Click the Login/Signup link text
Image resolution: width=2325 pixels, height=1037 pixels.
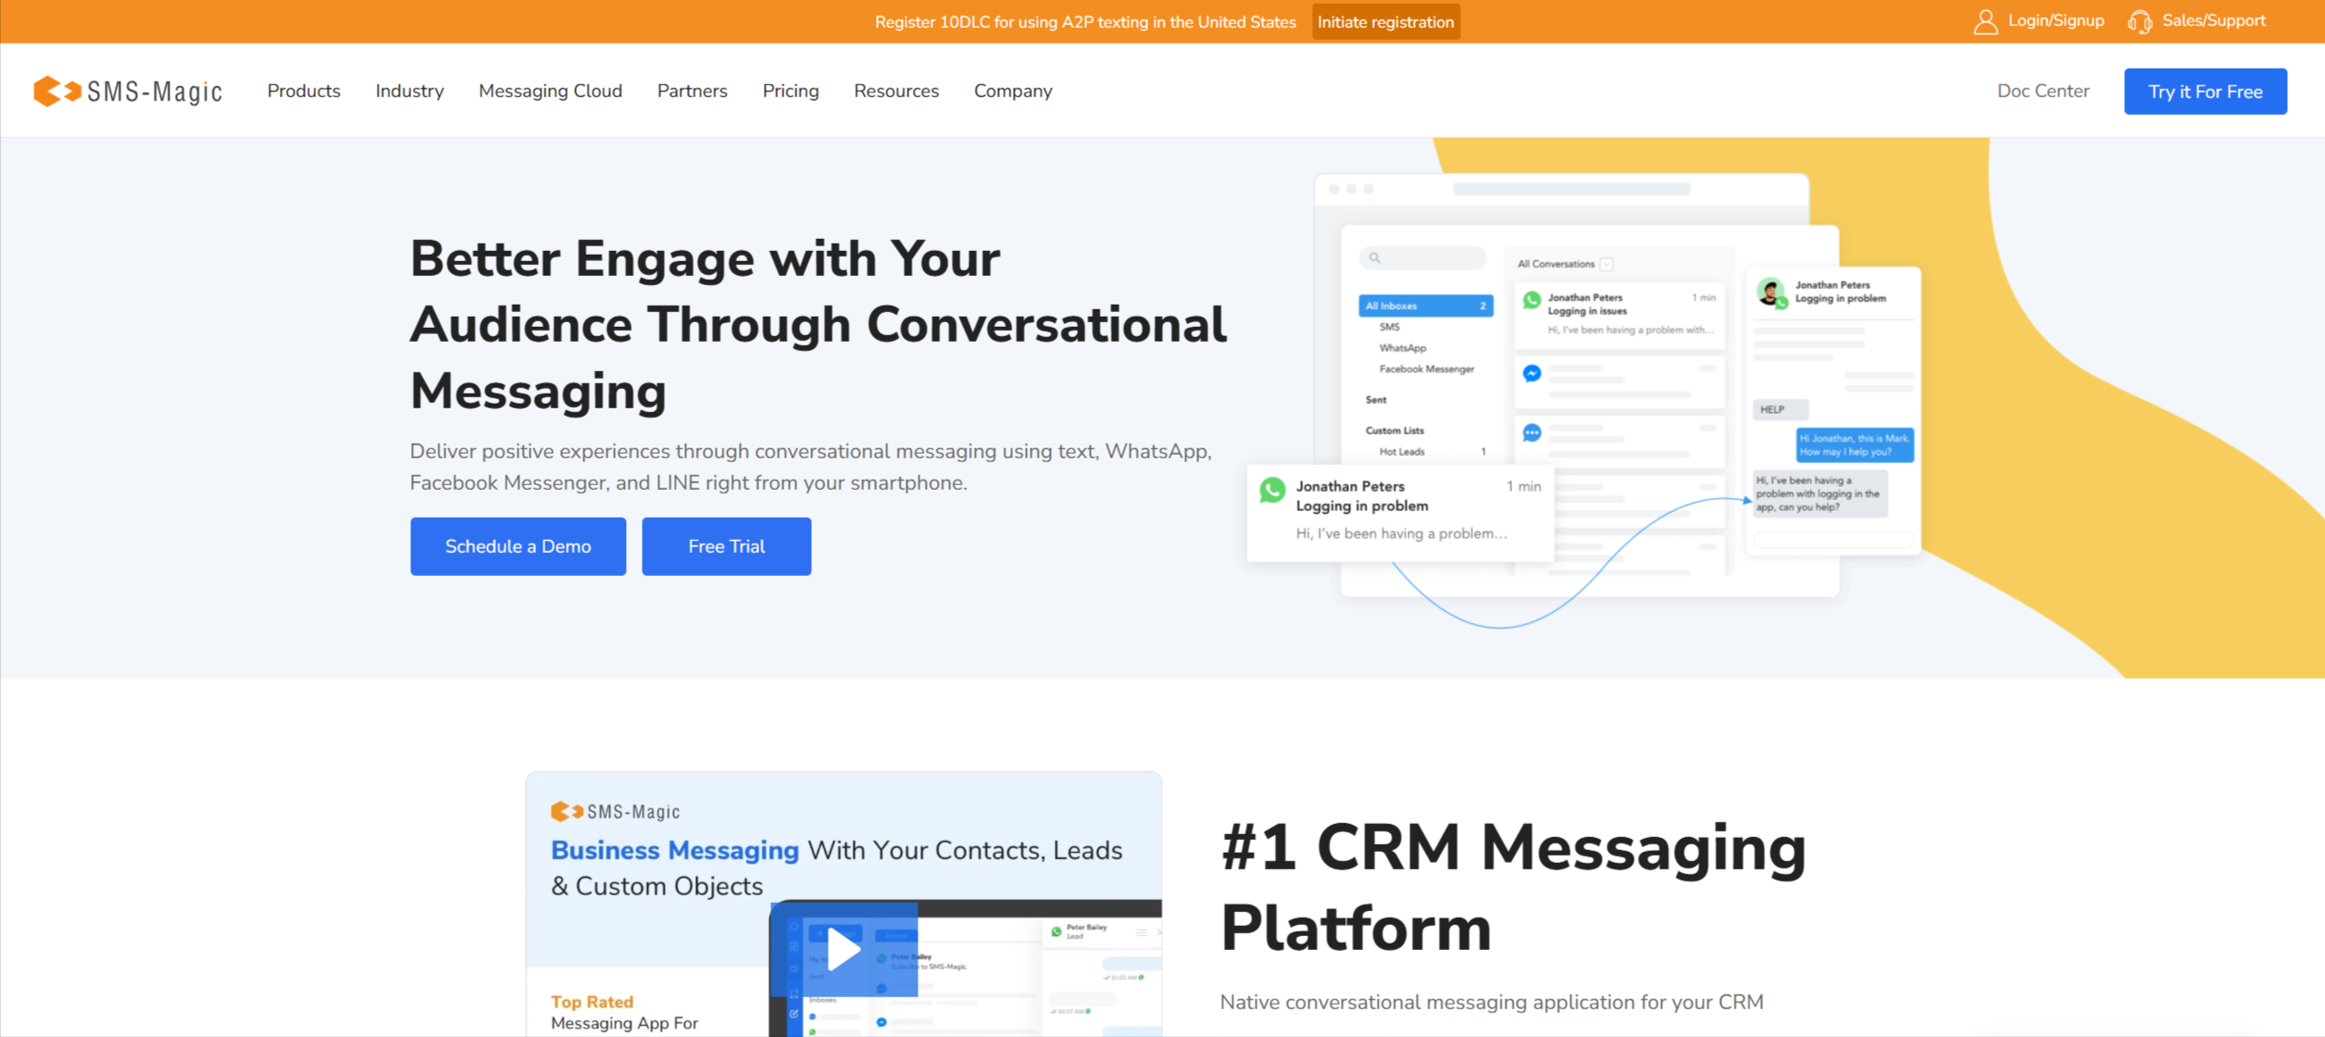(2056, 20)
